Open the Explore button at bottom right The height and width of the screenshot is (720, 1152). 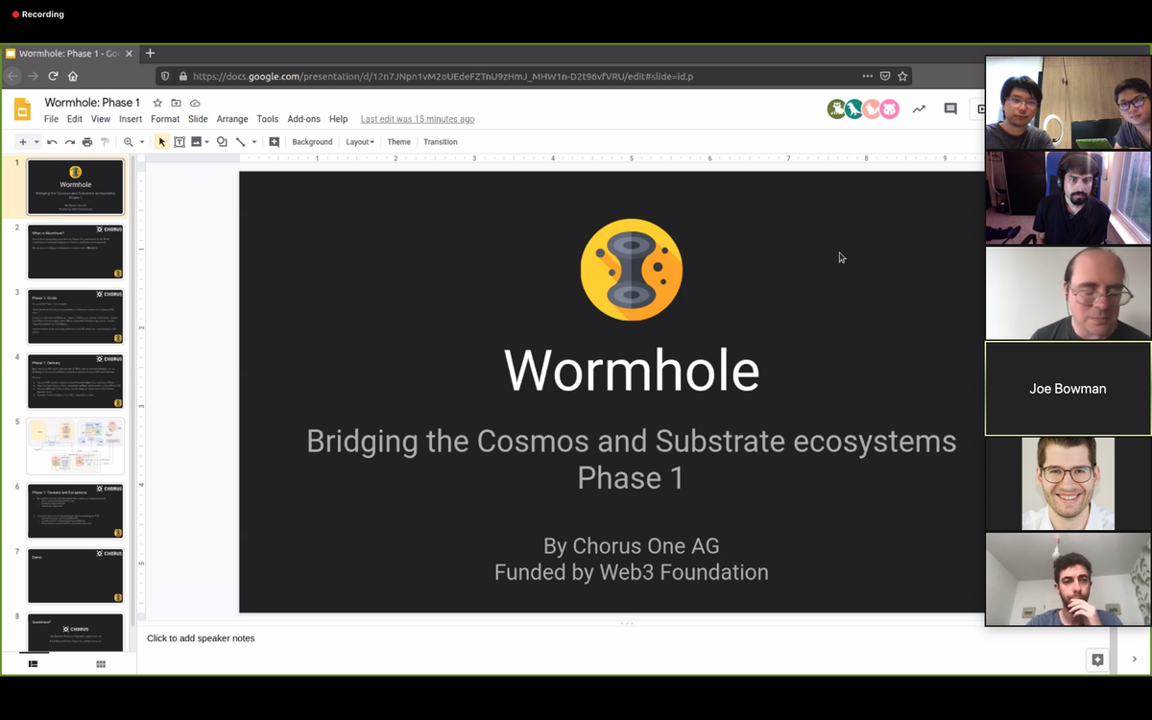tap(1097, 660)
